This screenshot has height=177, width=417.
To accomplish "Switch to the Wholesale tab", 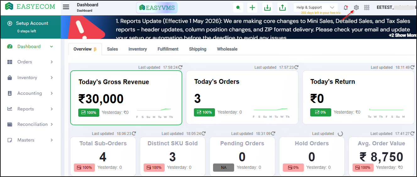I will coord(227,49).
